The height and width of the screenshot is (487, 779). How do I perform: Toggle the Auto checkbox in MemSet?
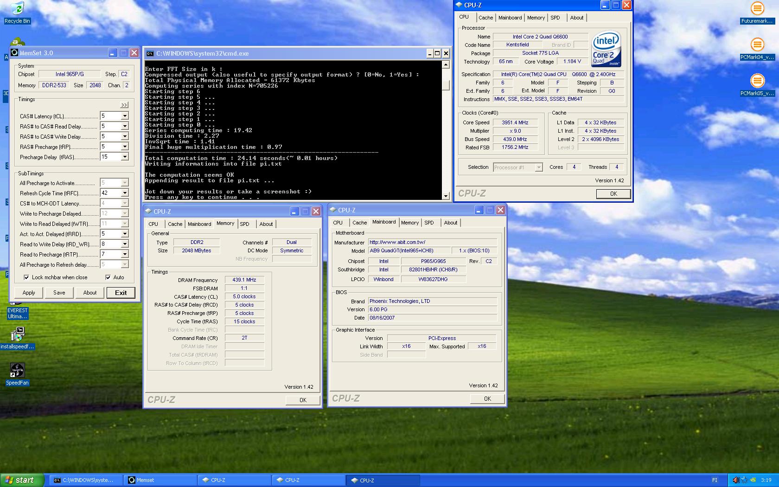click(108, 277)
